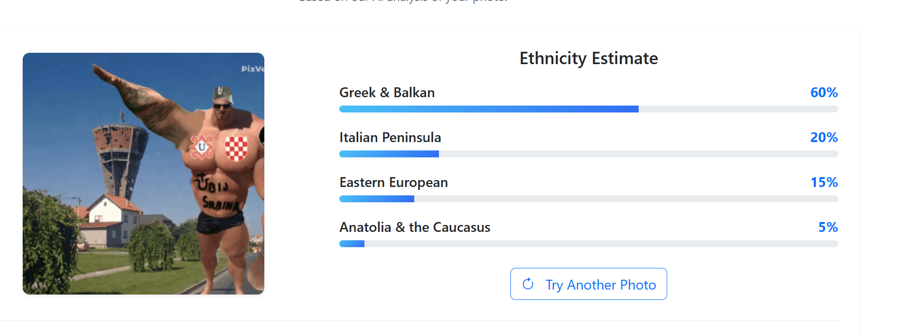Click the 15% percentage value

[x=824, y=183]
